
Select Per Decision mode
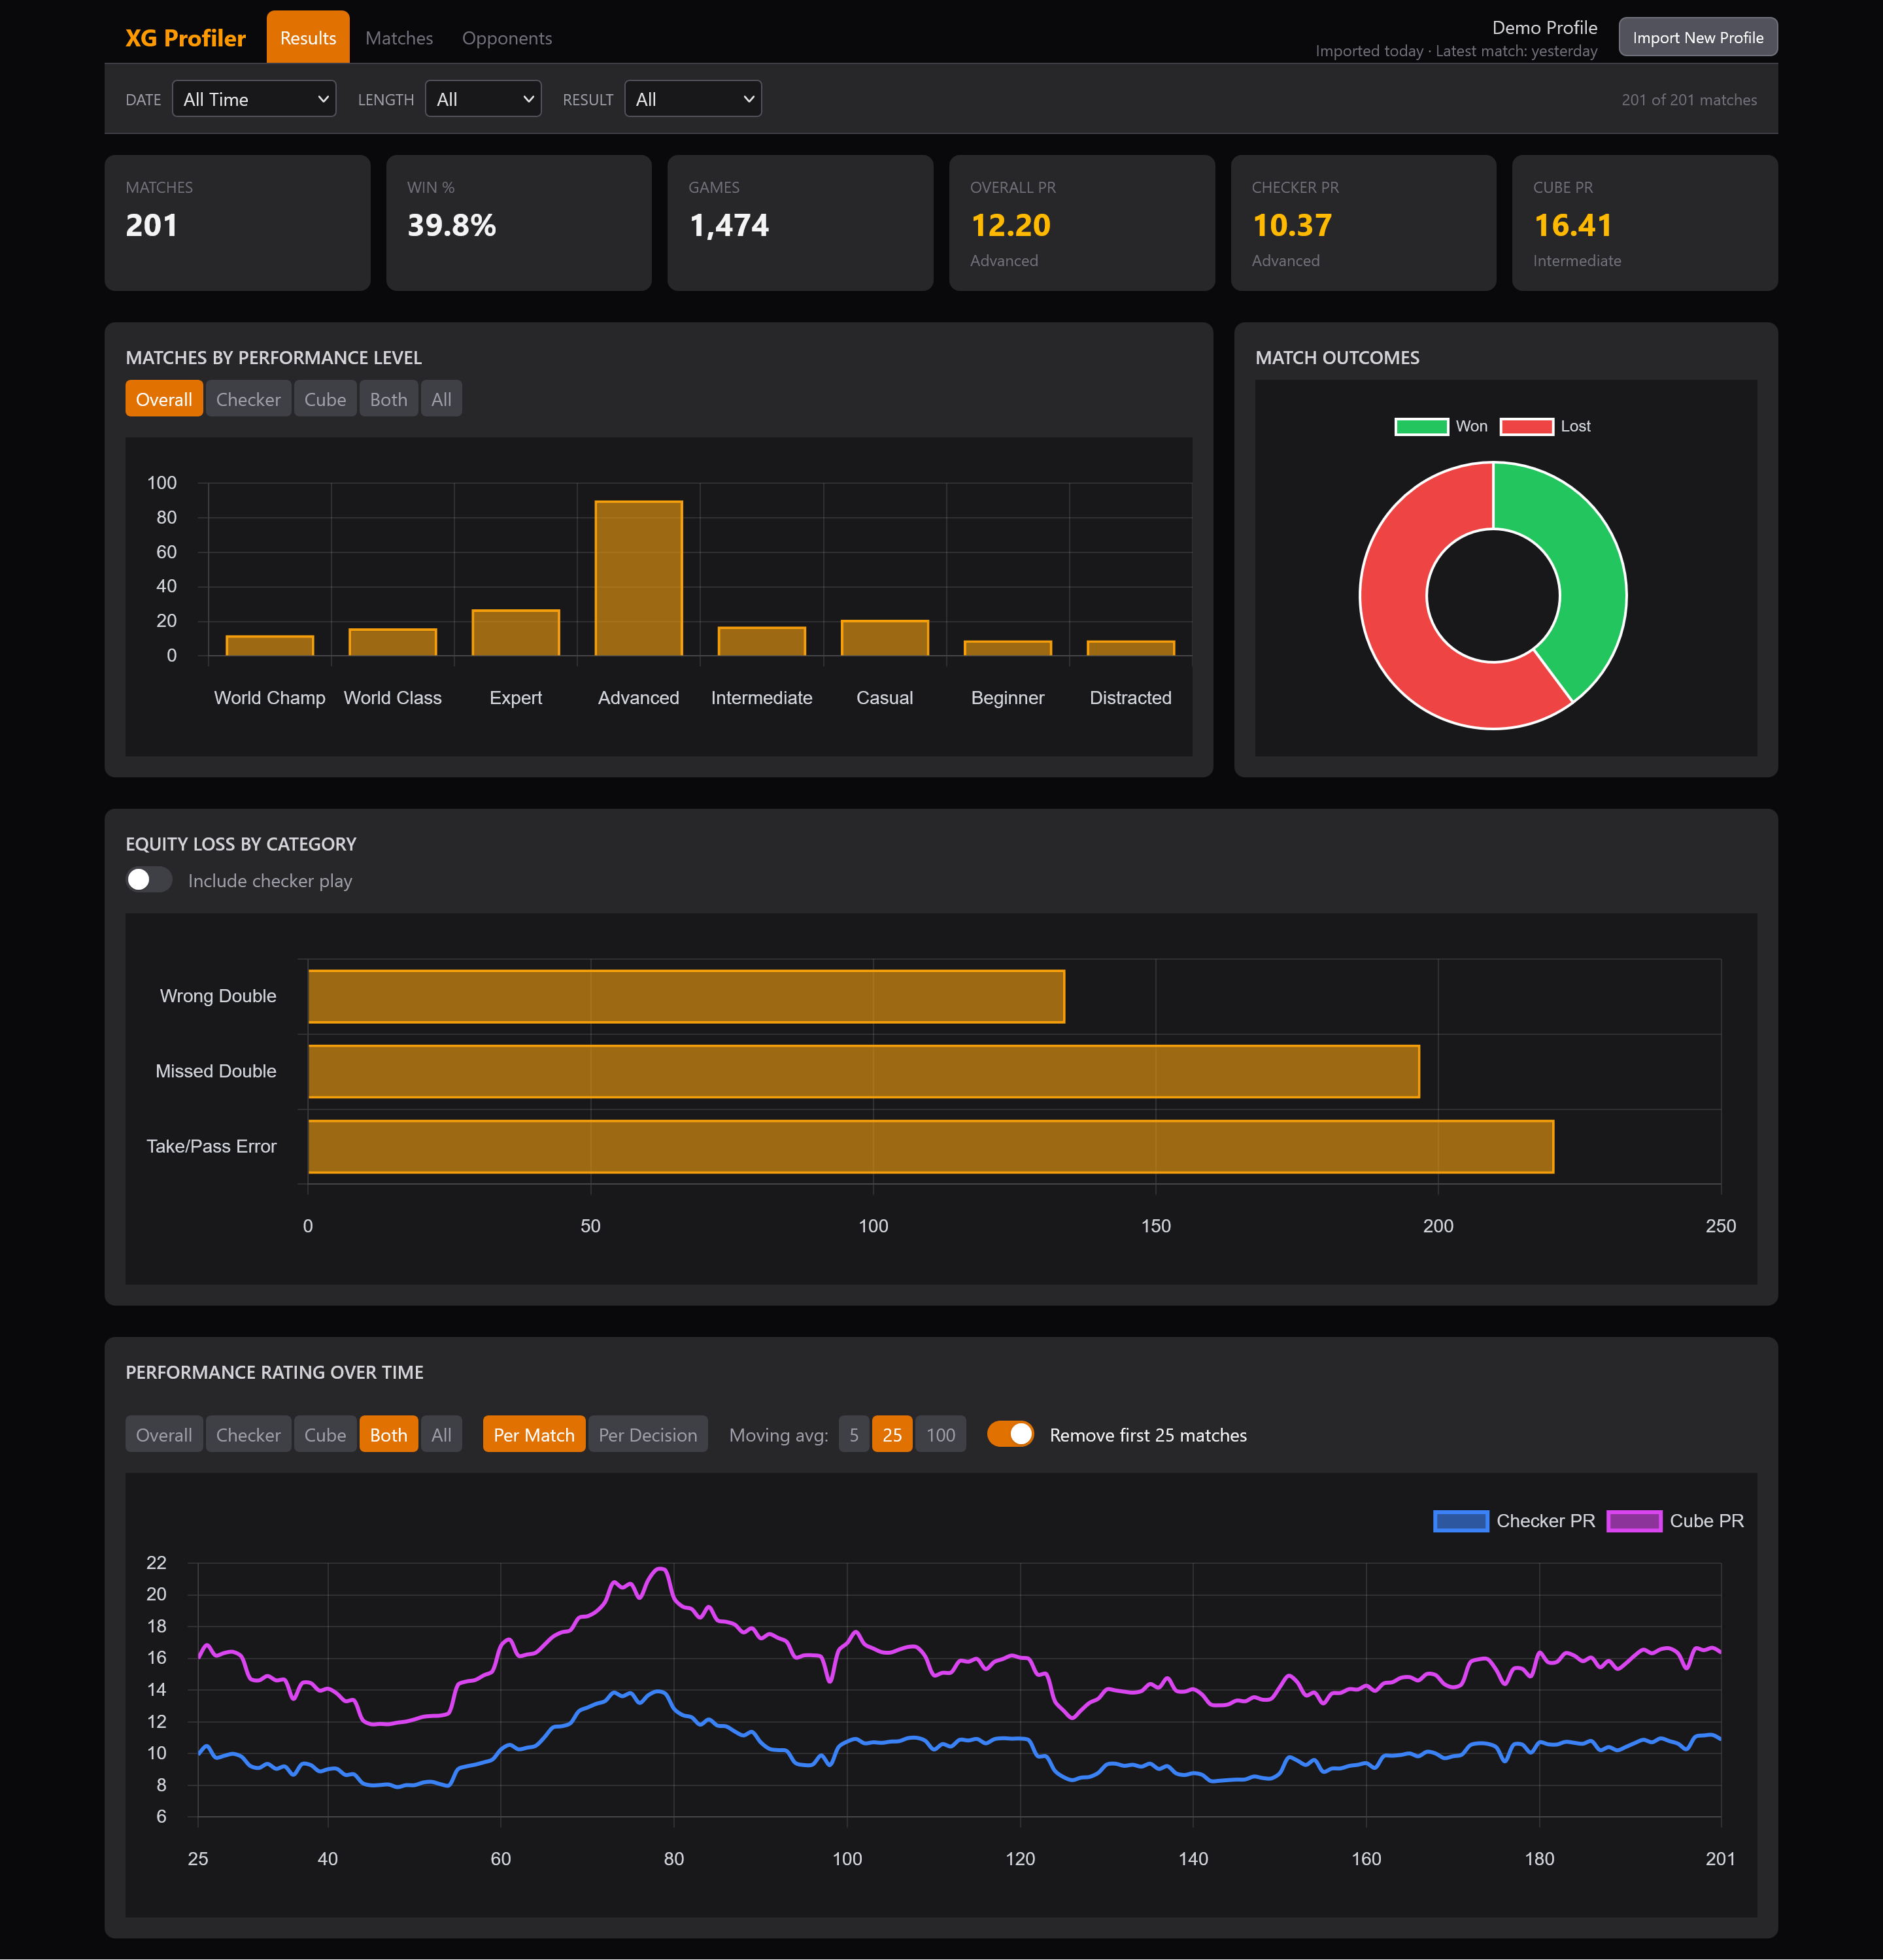click(x=647, y=1434)
